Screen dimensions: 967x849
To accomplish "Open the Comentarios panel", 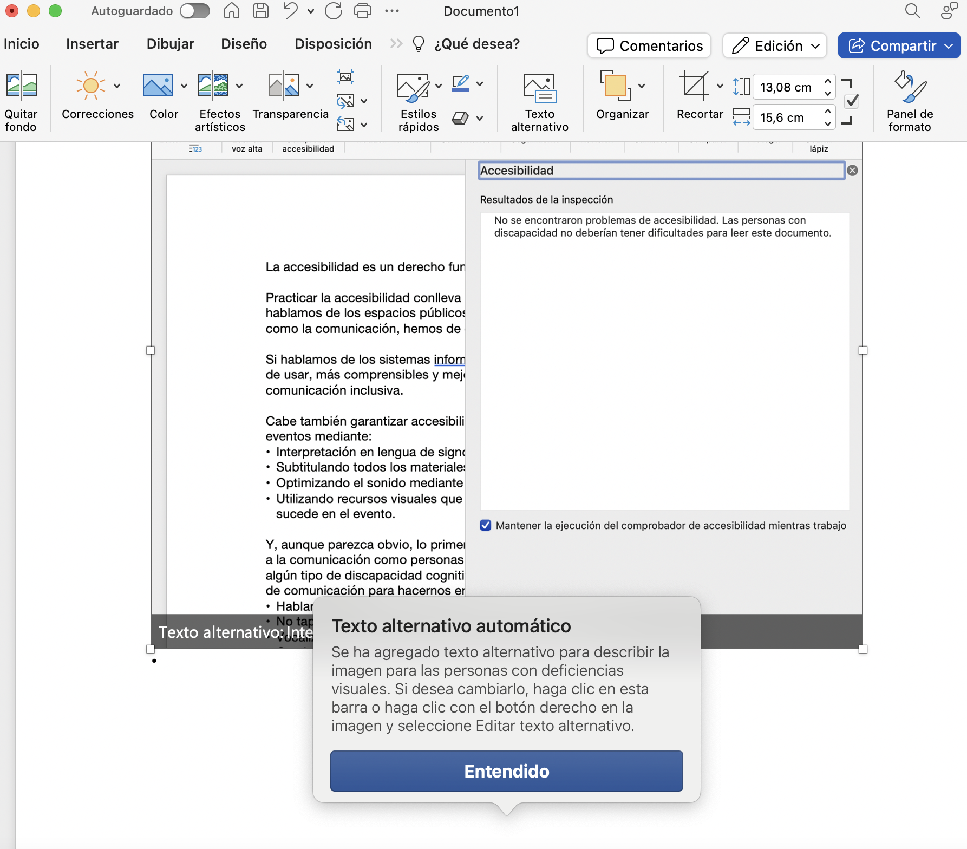I will tap(648, 45).
